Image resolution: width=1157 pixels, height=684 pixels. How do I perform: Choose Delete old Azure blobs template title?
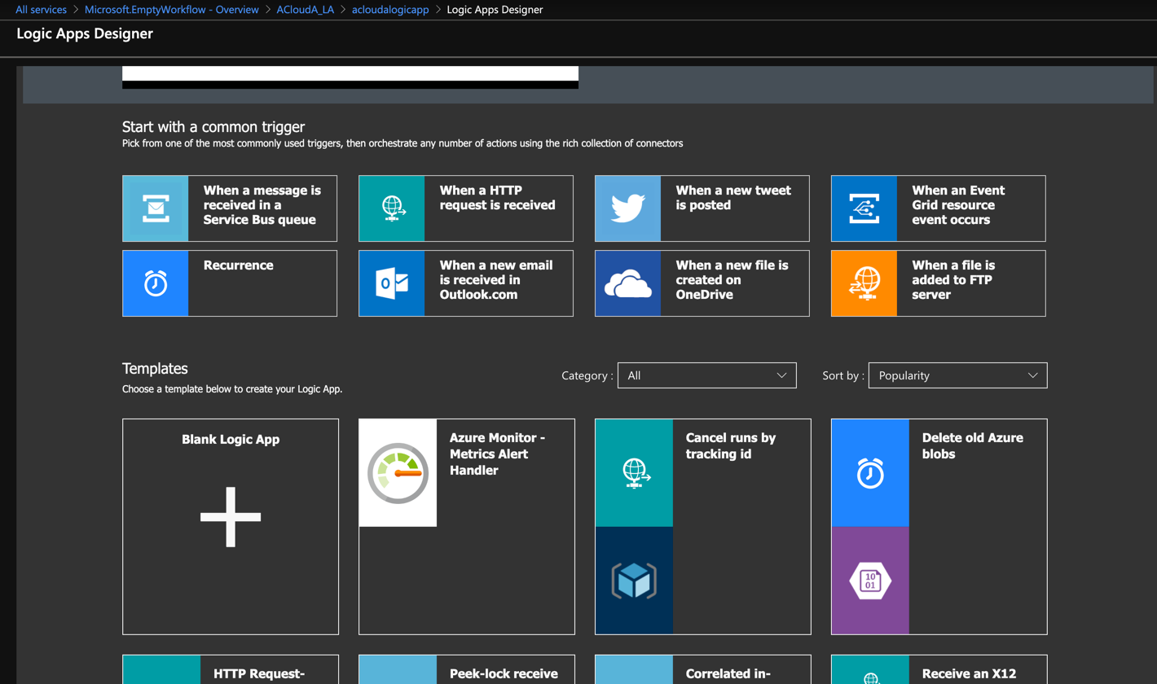[x=973, y=446]
